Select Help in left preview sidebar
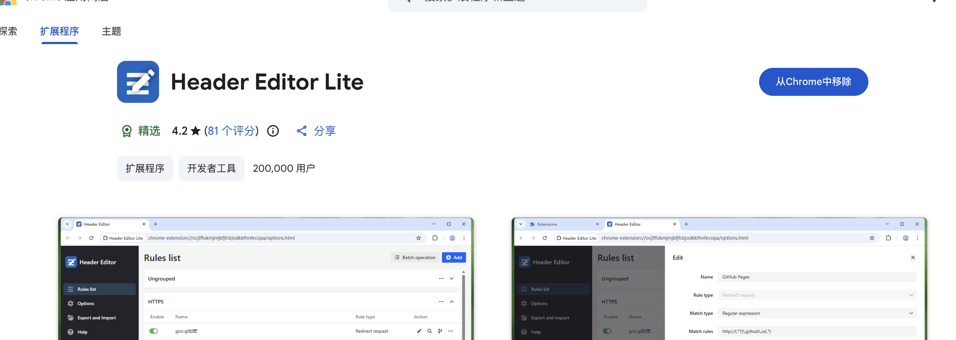 click(x=99, y=332)
